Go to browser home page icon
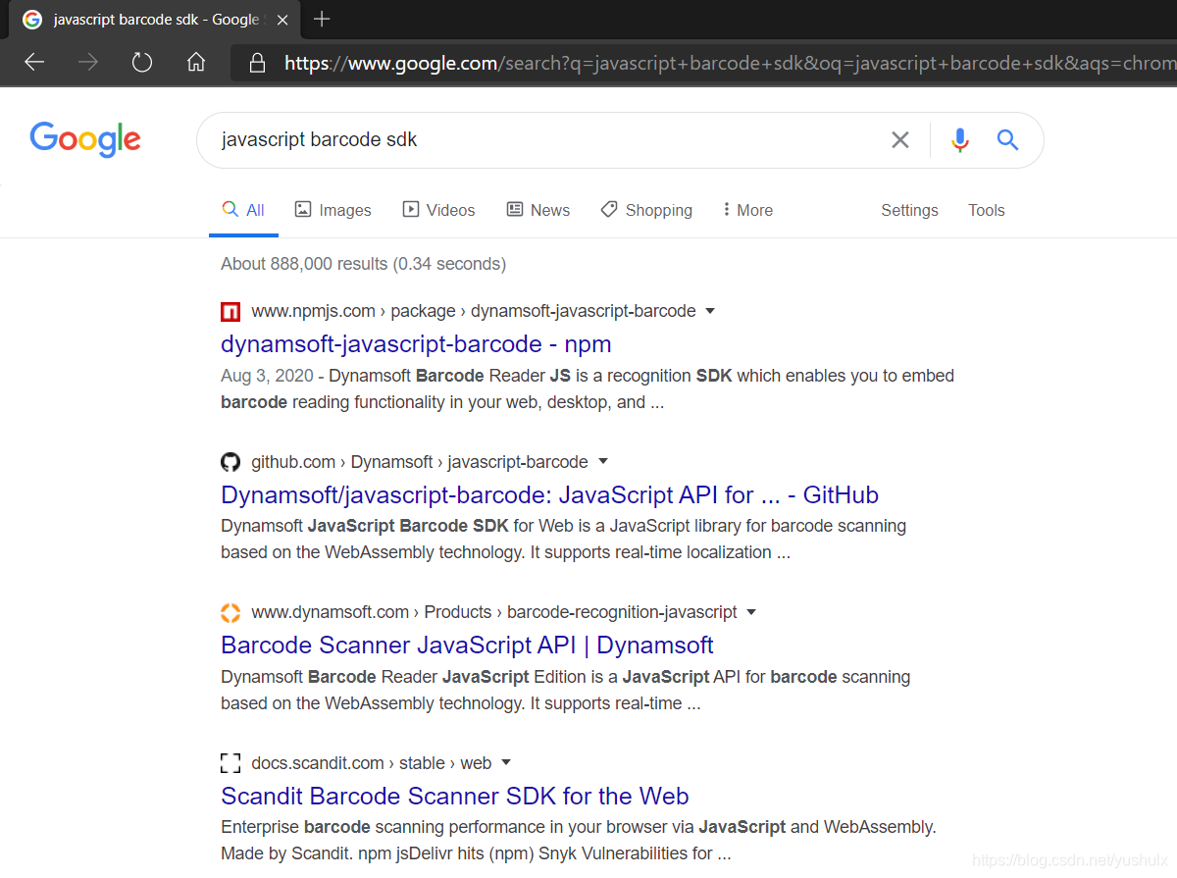1177x878 pixels. 196,63
